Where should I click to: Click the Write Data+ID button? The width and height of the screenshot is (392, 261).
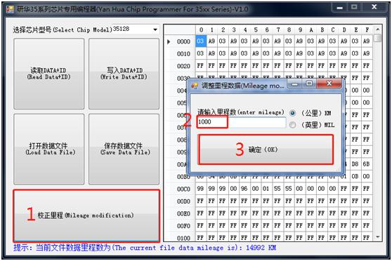[124, 74]
